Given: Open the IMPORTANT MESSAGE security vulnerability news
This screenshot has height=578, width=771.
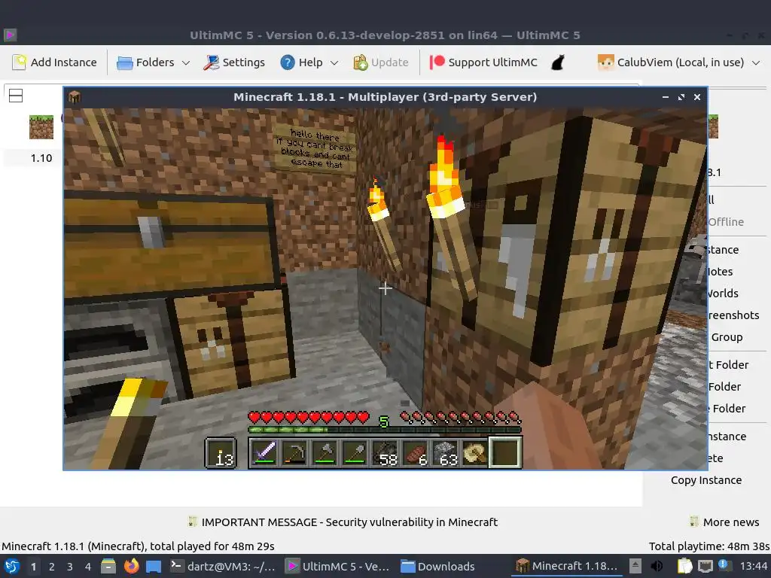Looking at the screenshot, I should tap(343, 522).
